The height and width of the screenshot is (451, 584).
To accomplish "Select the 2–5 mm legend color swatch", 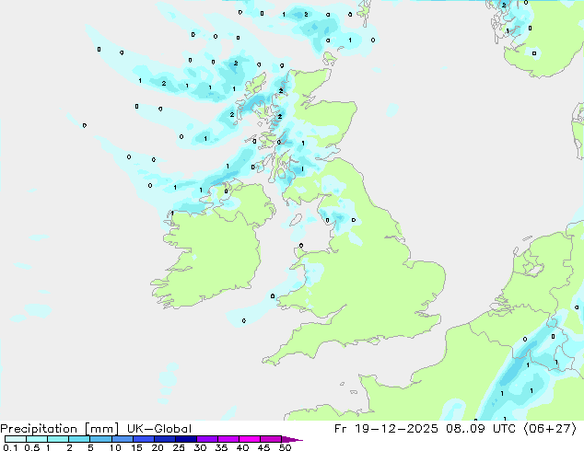I will click(79, 439).
